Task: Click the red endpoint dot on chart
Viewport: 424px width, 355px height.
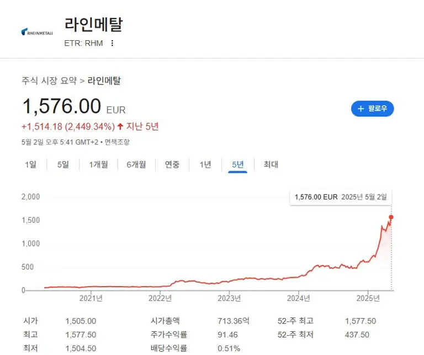Action: [x=391, y=217]
